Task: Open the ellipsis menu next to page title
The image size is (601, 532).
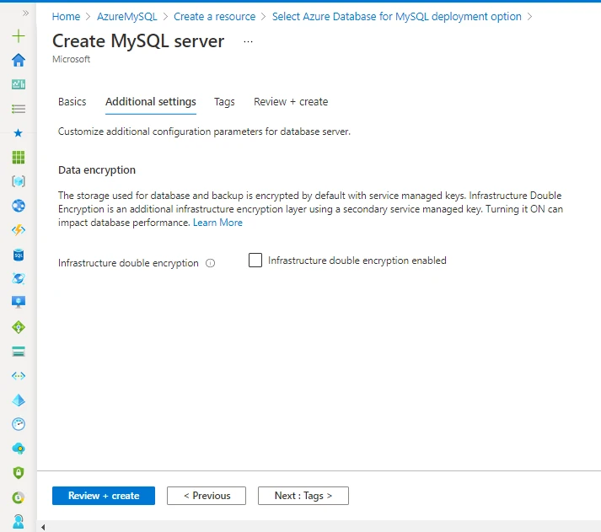Action: coord(248,41)
